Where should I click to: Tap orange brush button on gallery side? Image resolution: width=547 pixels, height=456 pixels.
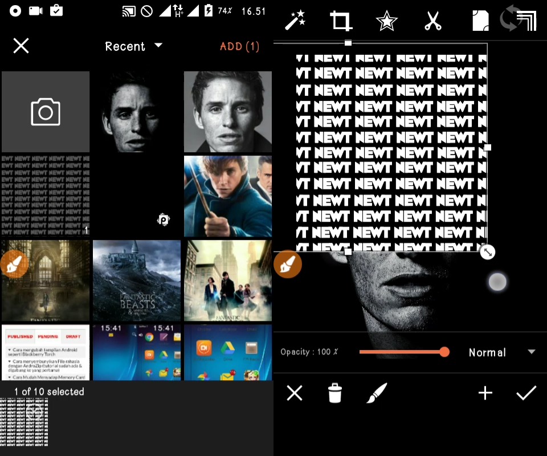[x=14, y=264]
